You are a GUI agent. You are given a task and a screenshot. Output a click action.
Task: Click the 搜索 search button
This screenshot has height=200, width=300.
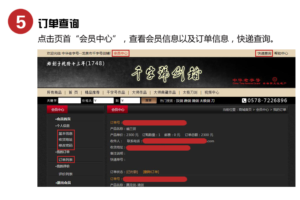pos(149,100)
